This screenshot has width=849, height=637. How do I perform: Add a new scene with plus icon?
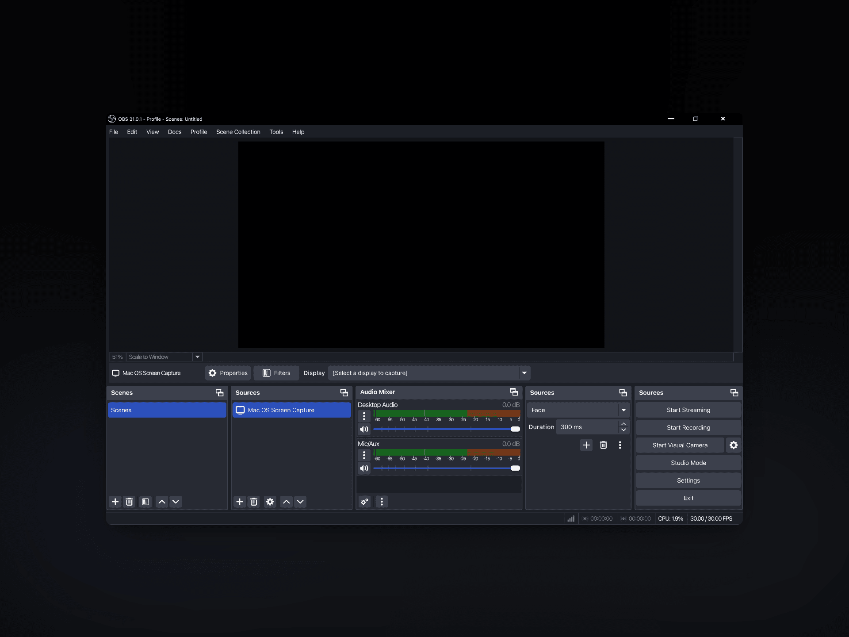point(115,502)
